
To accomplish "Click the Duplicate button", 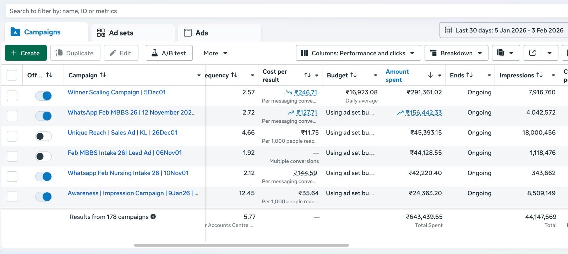I will pyautogui.click(x=75, y=53).
